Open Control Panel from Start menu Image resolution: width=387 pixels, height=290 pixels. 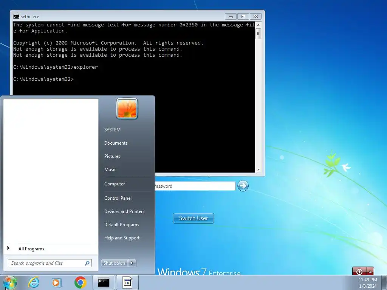tap(118, 198)
